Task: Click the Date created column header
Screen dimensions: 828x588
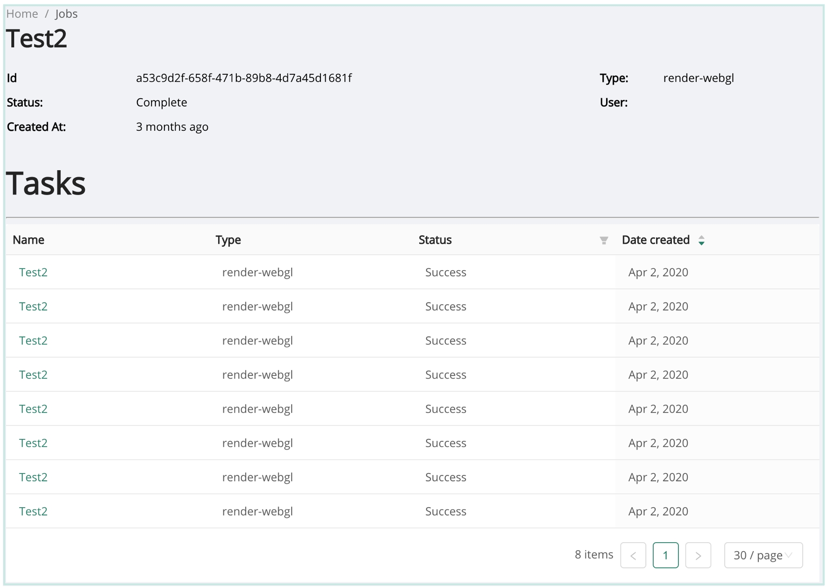Action: 655,240
